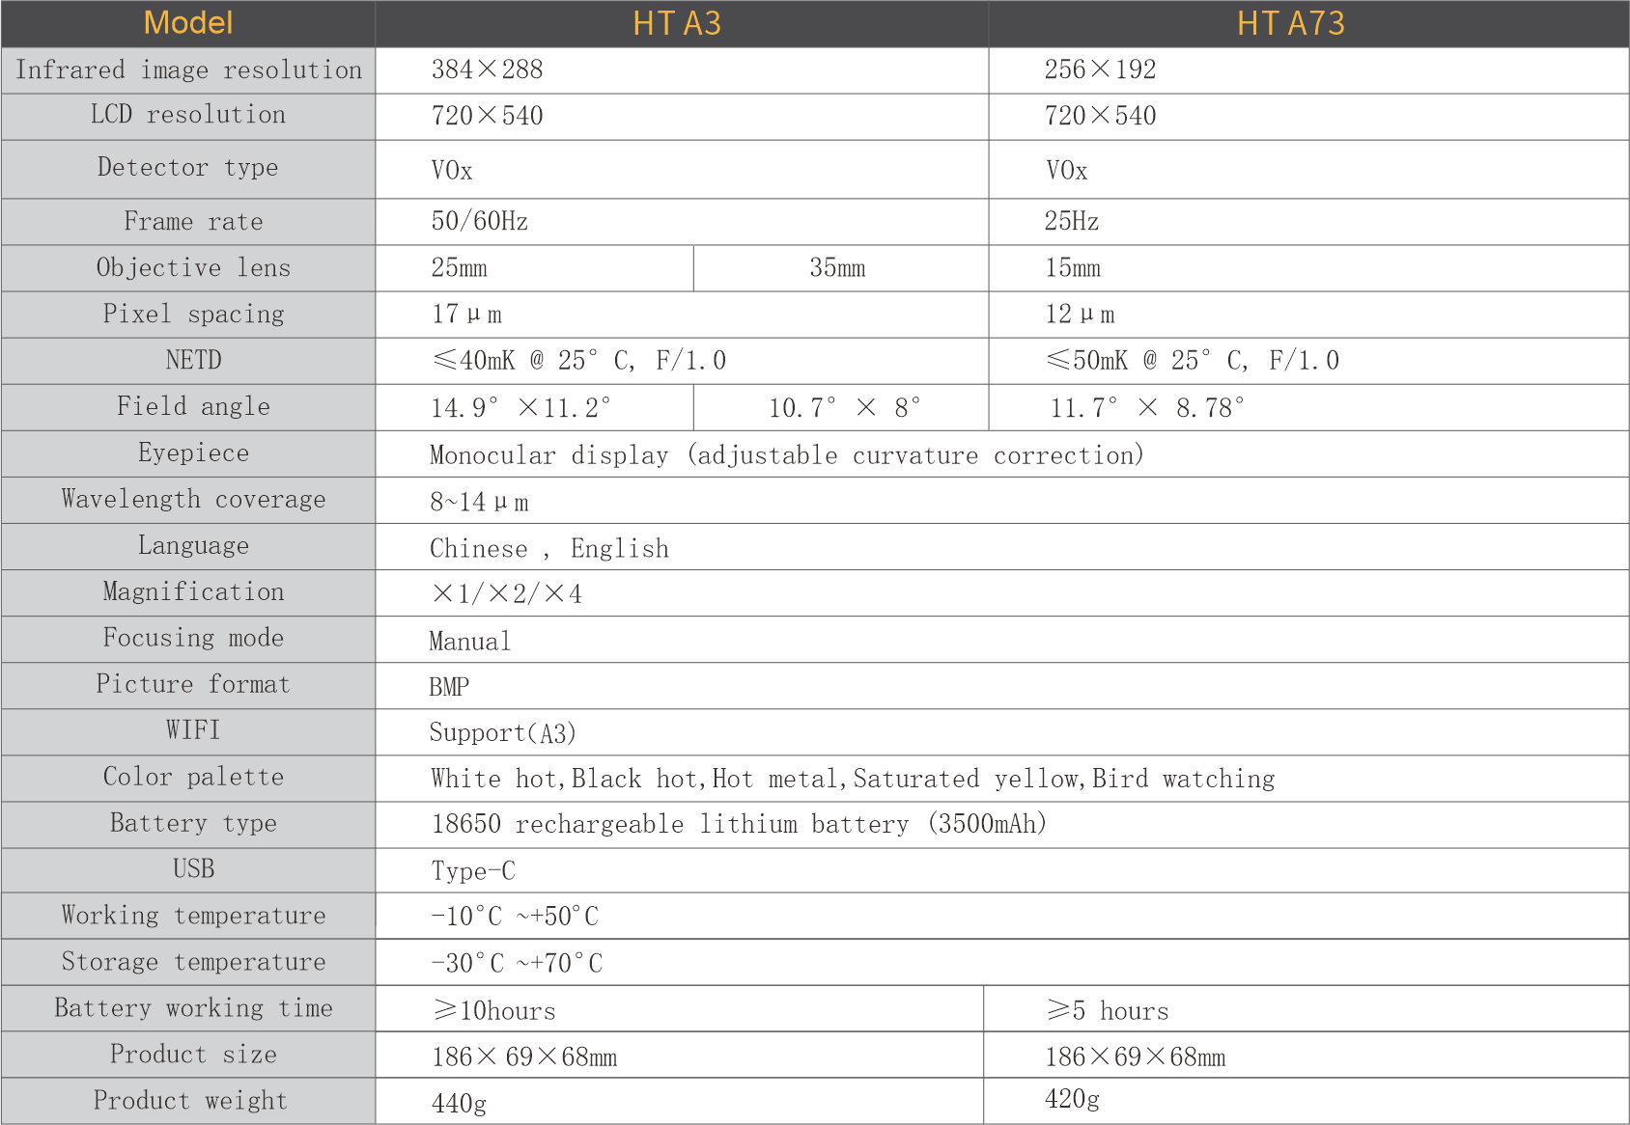Select the Type-C USB value
Image resolution: width=1630 pixels, height=1125 pixels.
(473, 871)
